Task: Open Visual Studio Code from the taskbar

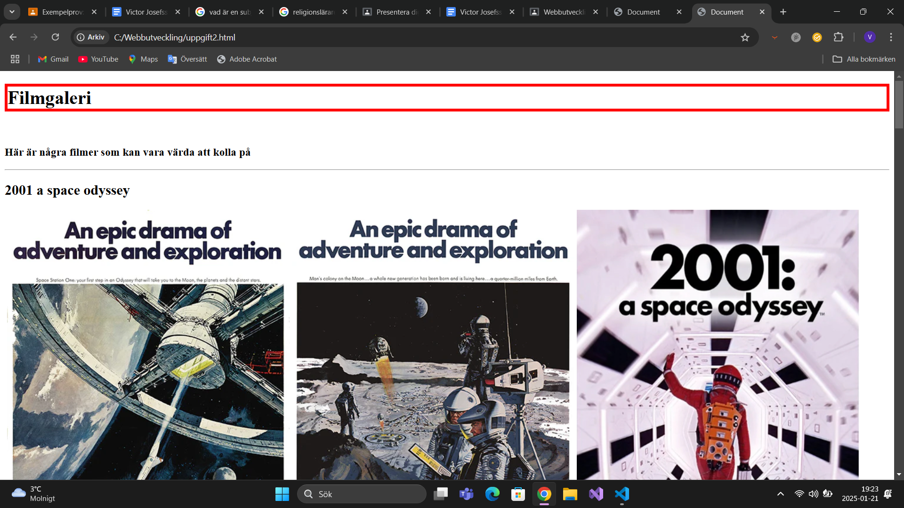Action: click(x=622, y=494)
